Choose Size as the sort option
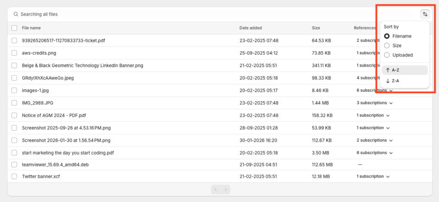 pyautogui.click(x=387, y=46)
